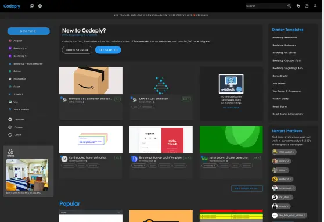The image size is (324, 222).
Task: Open React Router & Component template
Action: click(288, 114)
